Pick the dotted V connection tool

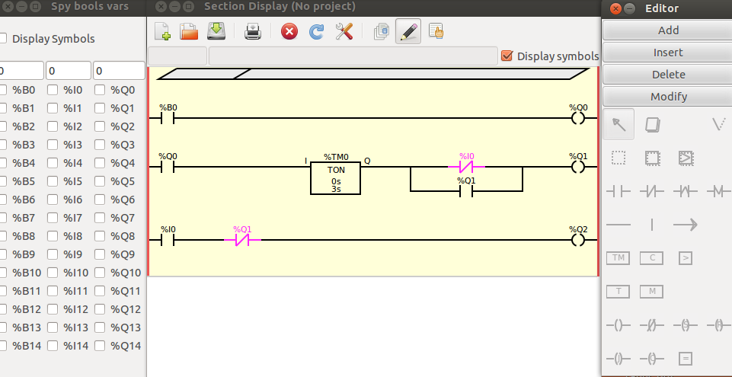pyautogui.click(x=718, y=125)
